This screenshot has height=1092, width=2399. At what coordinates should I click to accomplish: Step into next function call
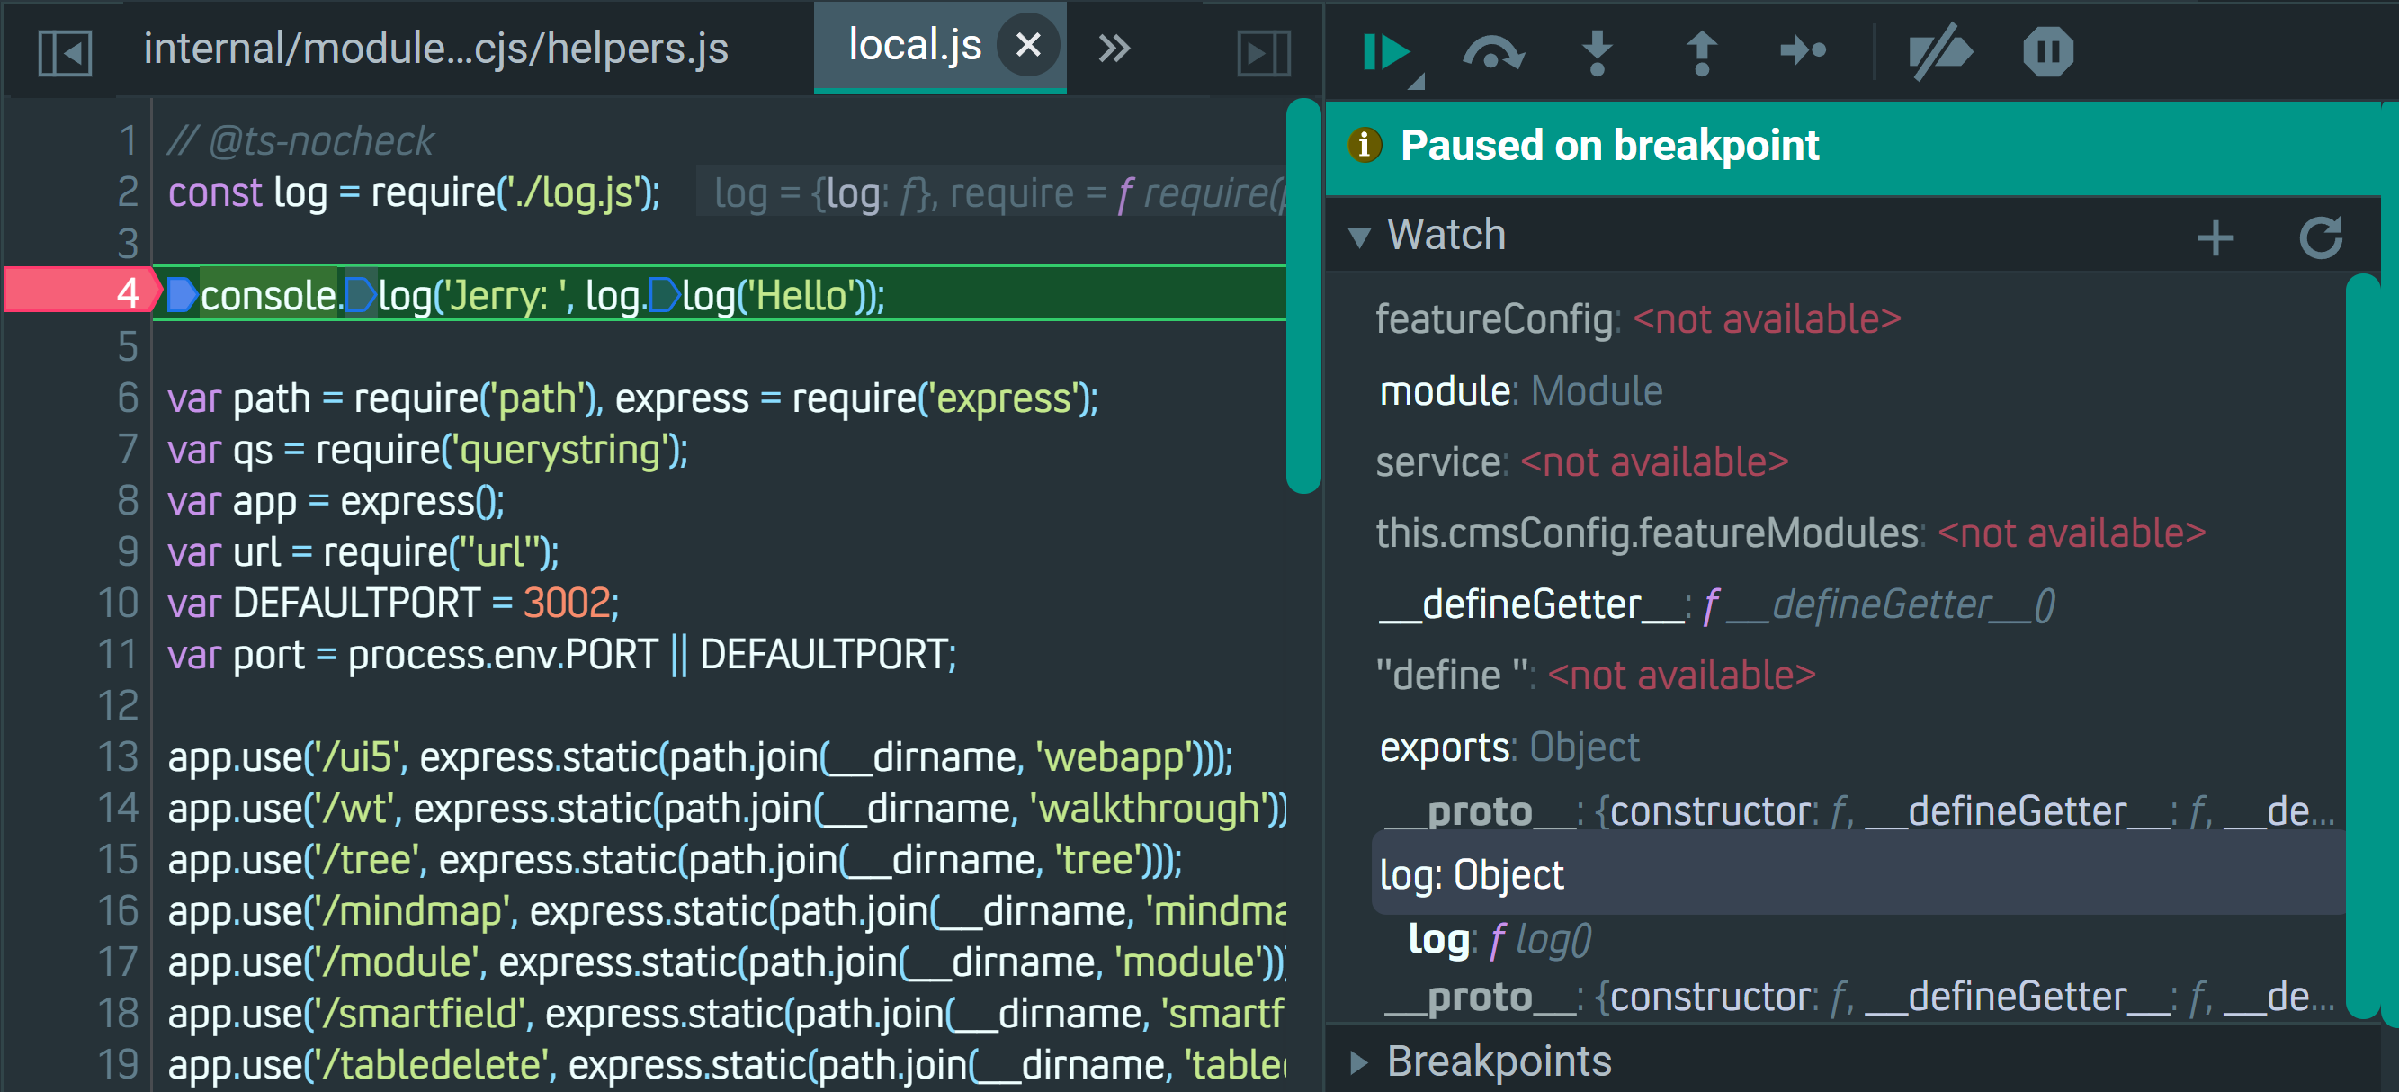1598,51
